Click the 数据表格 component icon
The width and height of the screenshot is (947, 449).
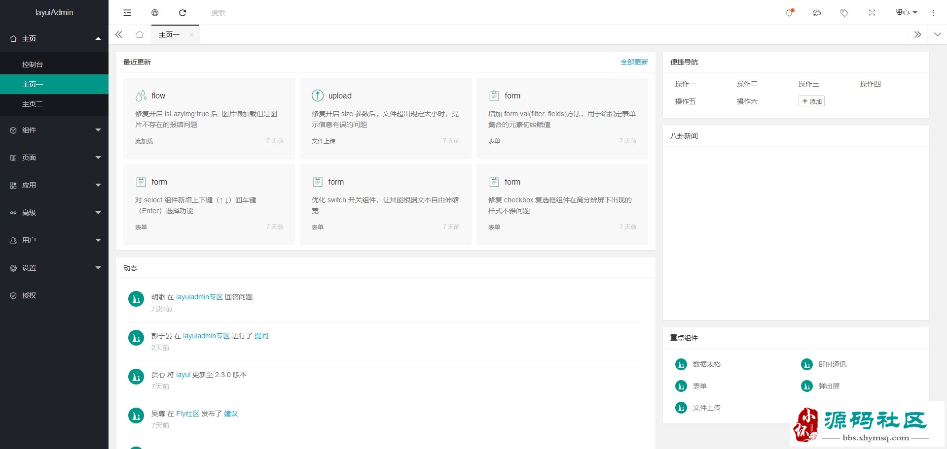[681, 364]
